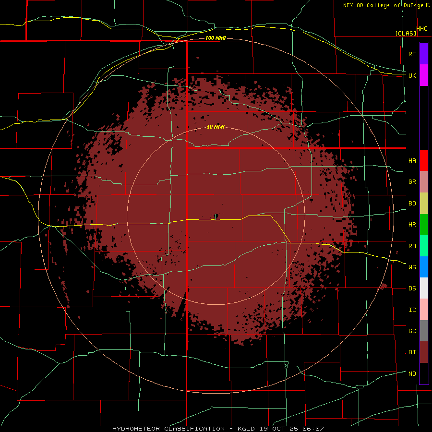Screen dimensions: 432x432
Task: Click the "HHC" product code text
Action: (422, 29)
